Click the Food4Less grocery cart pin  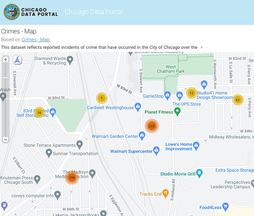click(226, 207)
